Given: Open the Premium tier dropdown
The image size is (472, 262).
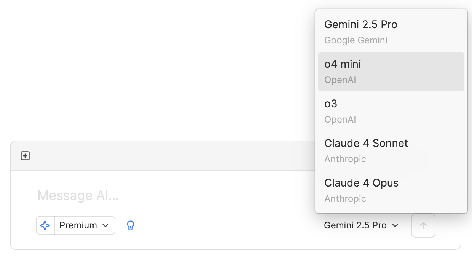Looking at the screenshot, I should (x=85, y=225).
